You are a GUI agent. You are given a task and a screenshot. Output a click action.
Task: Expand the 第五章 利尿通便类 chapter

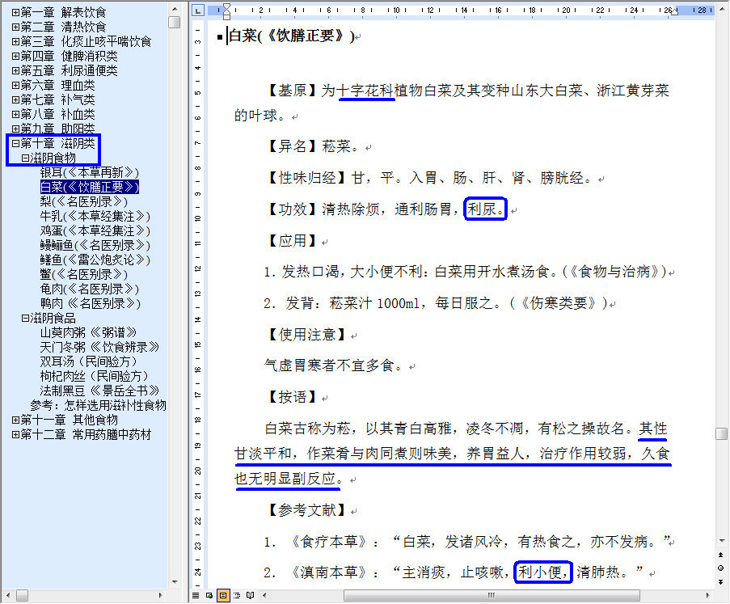(x=15, y=71)
